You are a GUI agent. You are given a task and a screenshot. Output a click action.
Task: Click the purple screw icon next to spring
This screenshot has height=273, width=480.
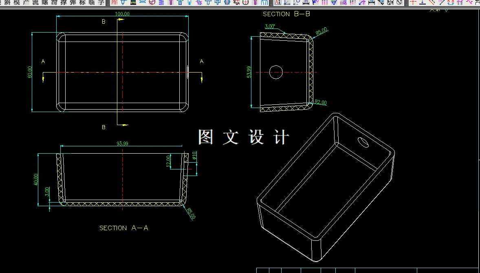(x=171, y=2)
